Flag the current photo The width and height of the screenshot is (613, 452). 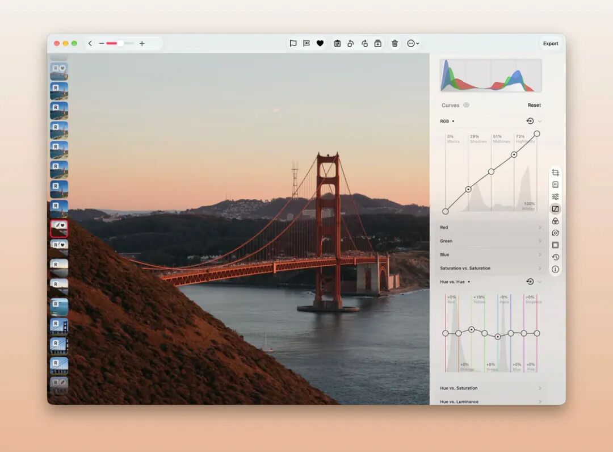[x=293, y=43]
